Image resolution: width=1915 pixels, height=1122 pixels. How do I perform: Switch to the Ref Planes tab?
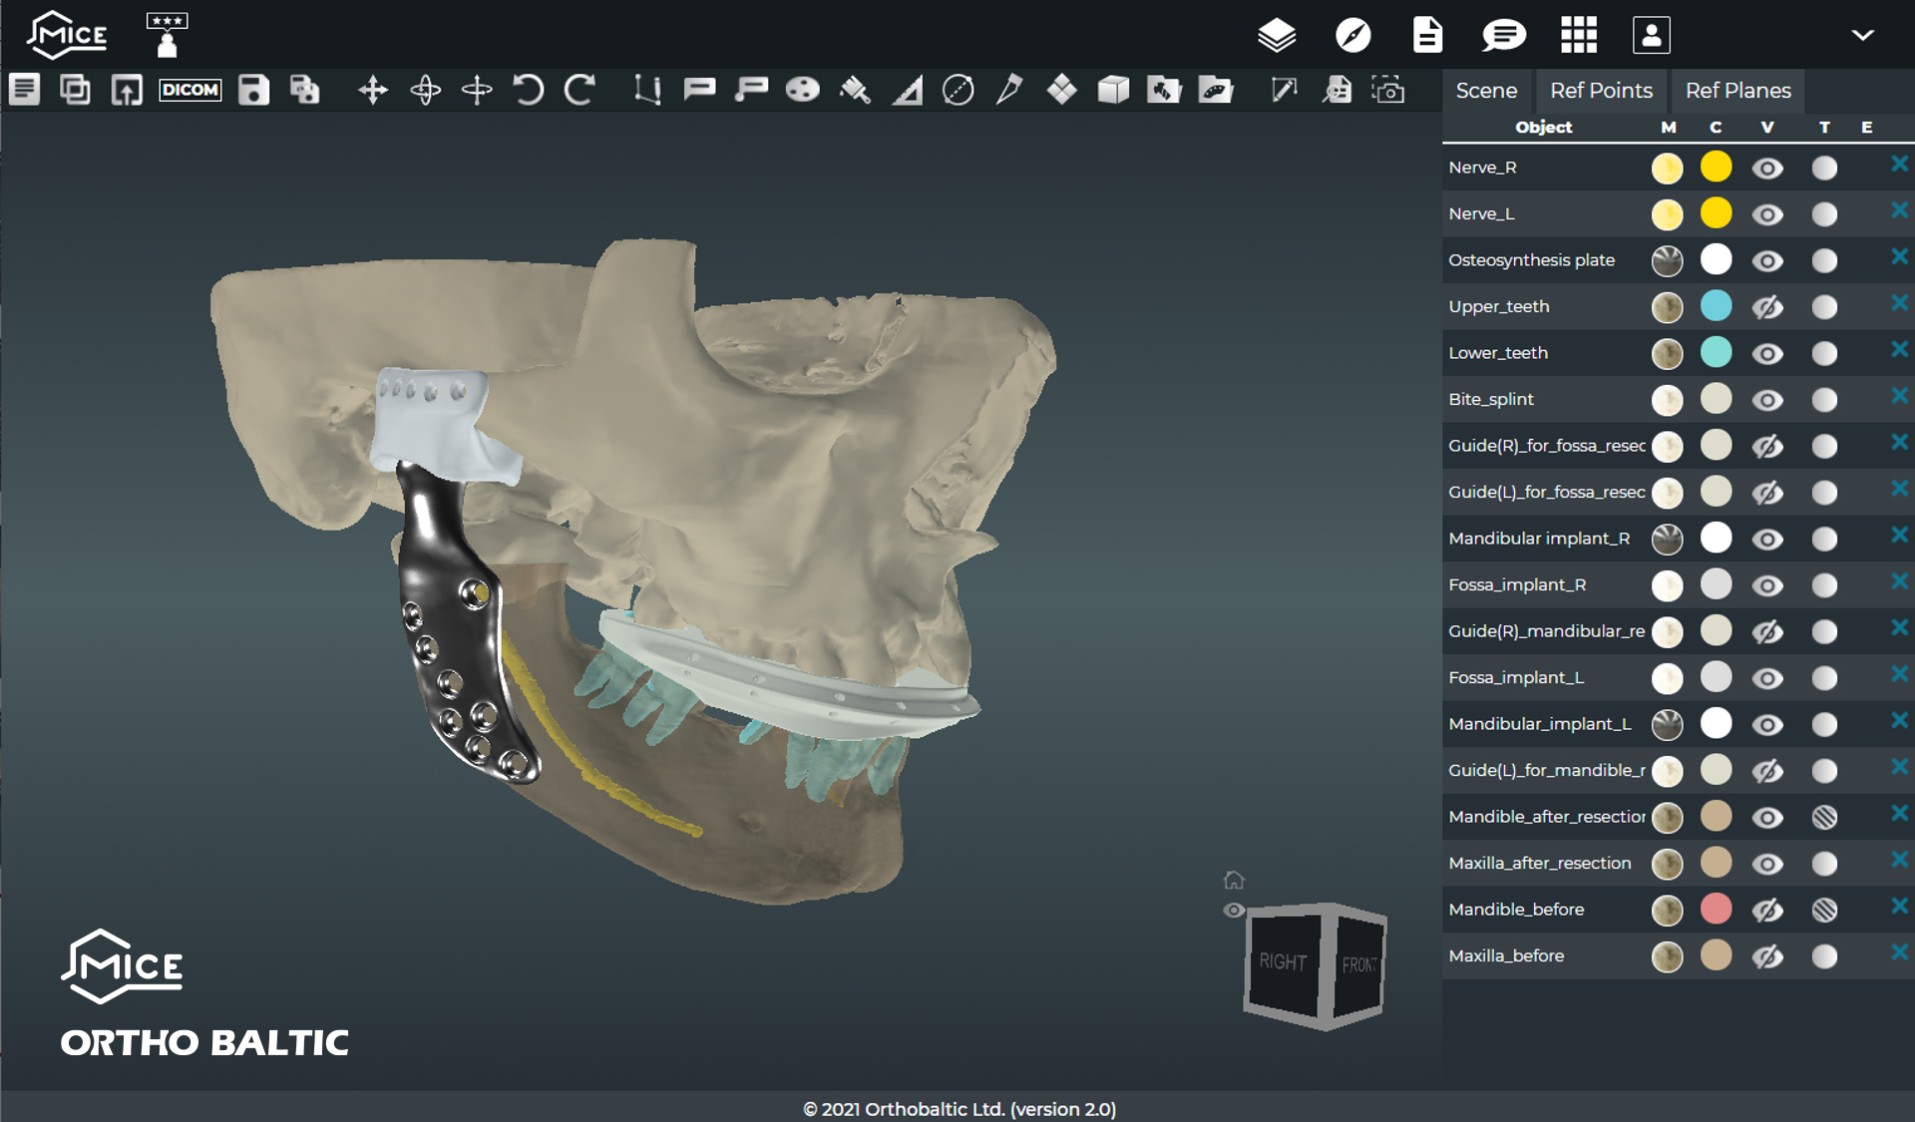(x=1737, y=90)
